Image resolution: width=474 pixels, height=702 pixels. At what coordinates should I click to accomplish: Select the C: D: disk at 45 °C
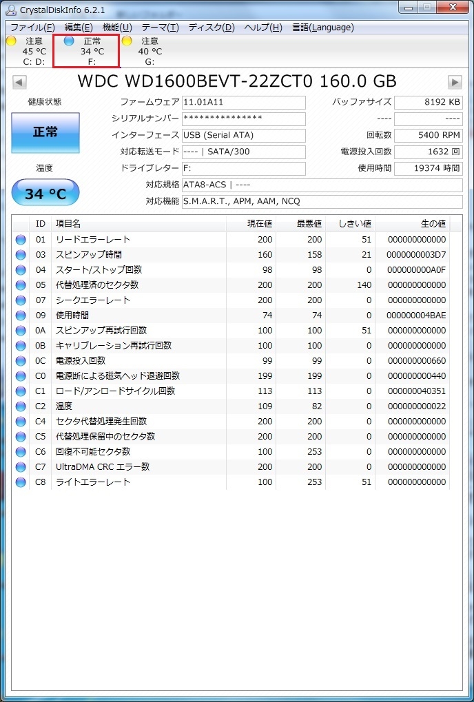(x=28, y=51)
